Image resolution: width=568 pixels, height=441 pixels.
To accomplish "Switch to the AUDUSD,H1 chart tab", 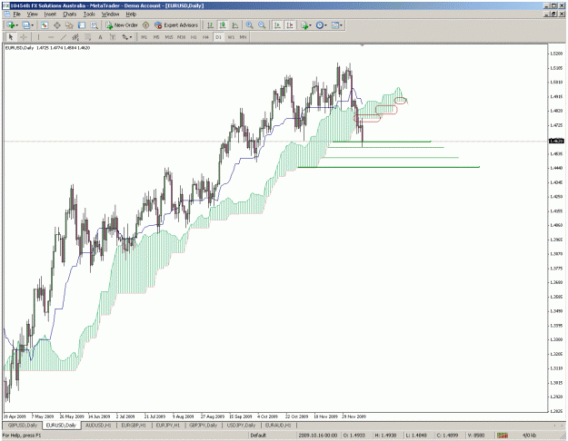I will click(x=98, y=425).
